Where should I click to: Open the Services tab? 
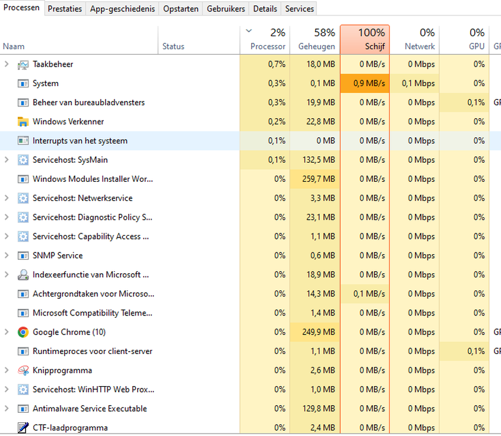299,9
